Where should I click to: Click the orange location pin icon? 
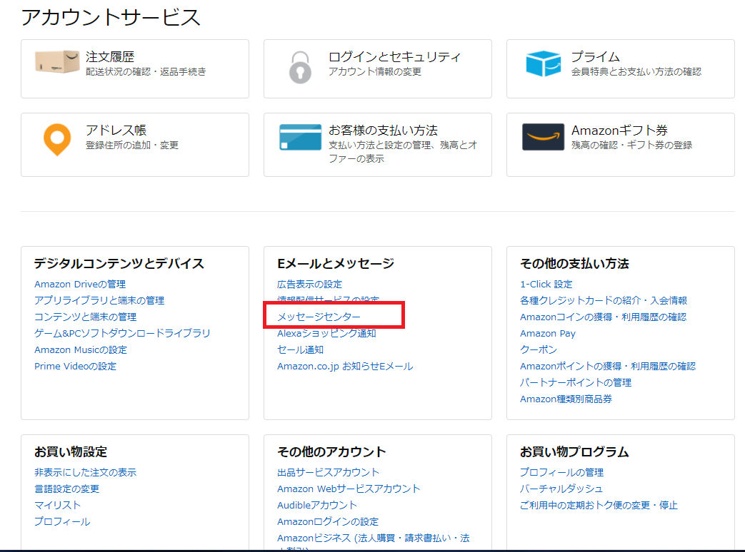tap(57, 139)
